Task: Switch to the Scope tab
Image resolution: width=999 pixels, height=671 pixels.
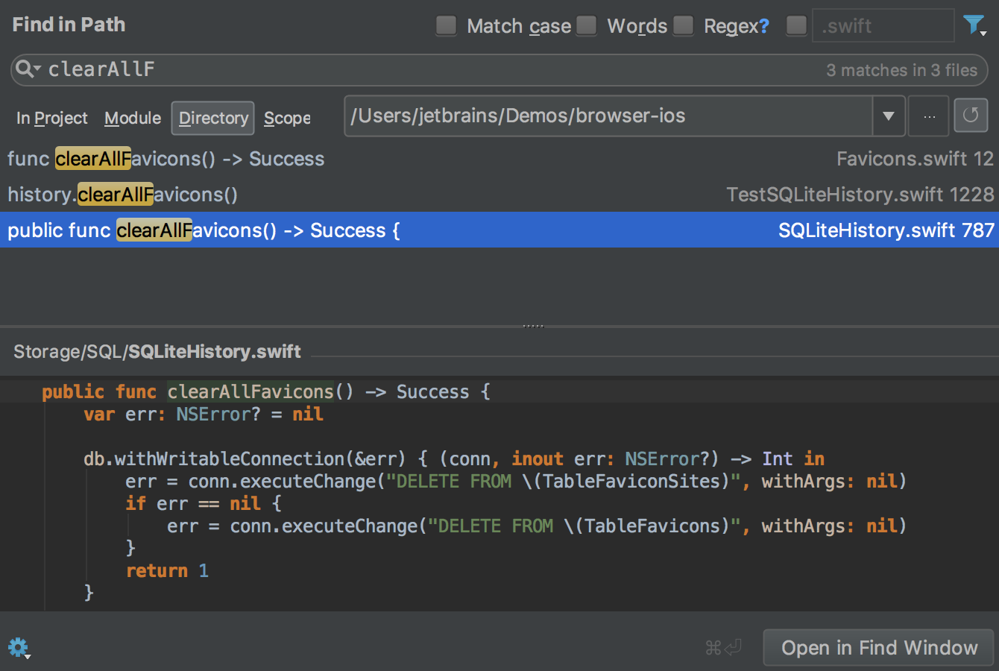Action: point(287,119)
